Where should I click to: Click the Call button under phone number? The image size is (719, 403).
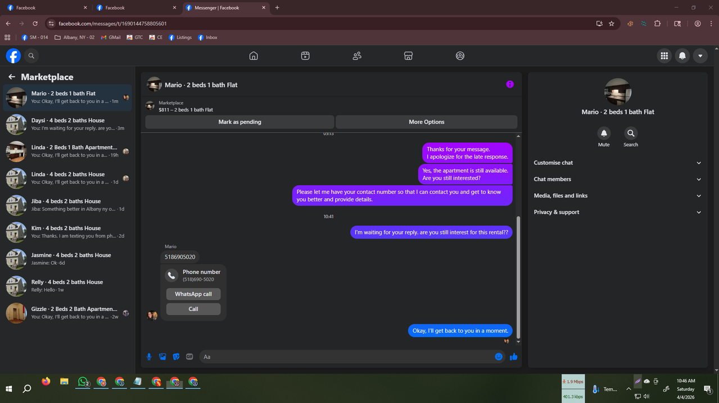tap(193, 309)
